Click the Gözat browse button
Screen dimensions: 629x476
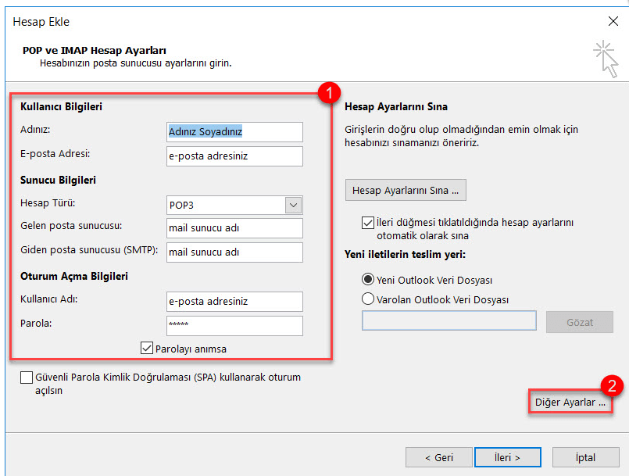[579, 322]
